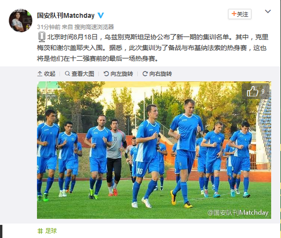
Task: Click the 31分钟前 timestamp link
Action: [49, 27]
